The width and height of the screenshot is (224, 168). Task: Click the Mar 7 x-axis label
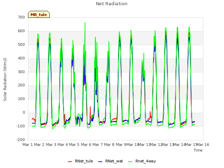coord(98,145)
